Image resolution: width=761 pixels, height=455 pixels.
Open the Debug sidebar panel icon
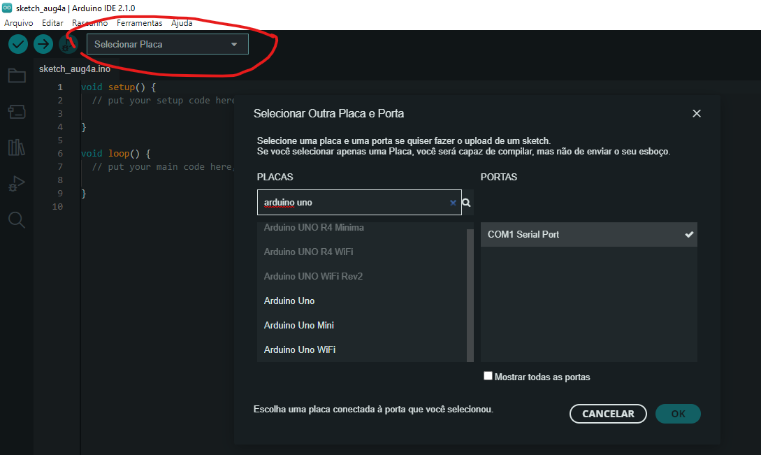point(17,184)
